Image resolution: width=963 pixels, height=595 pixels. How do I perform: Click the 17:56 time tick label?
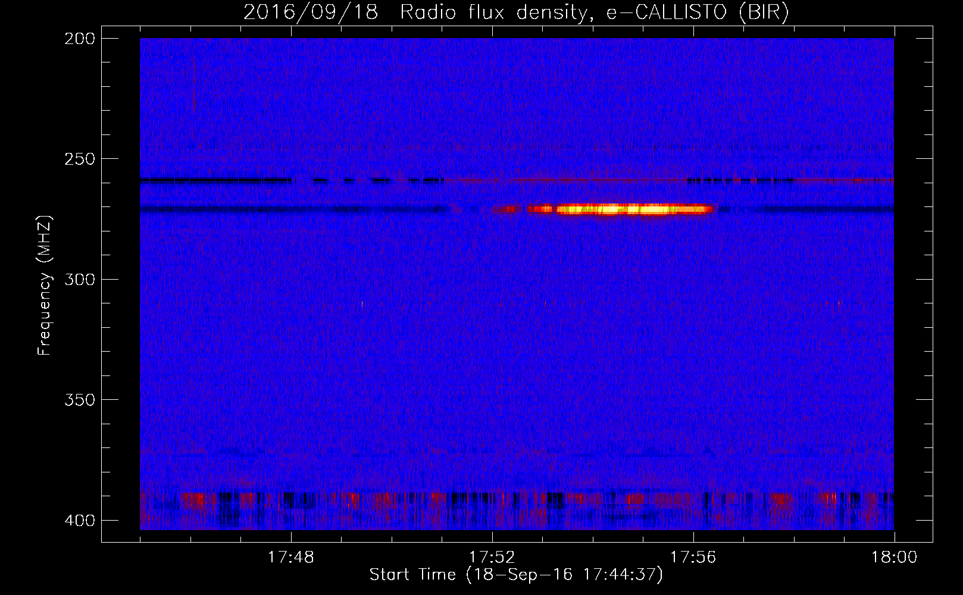point(693,558)
